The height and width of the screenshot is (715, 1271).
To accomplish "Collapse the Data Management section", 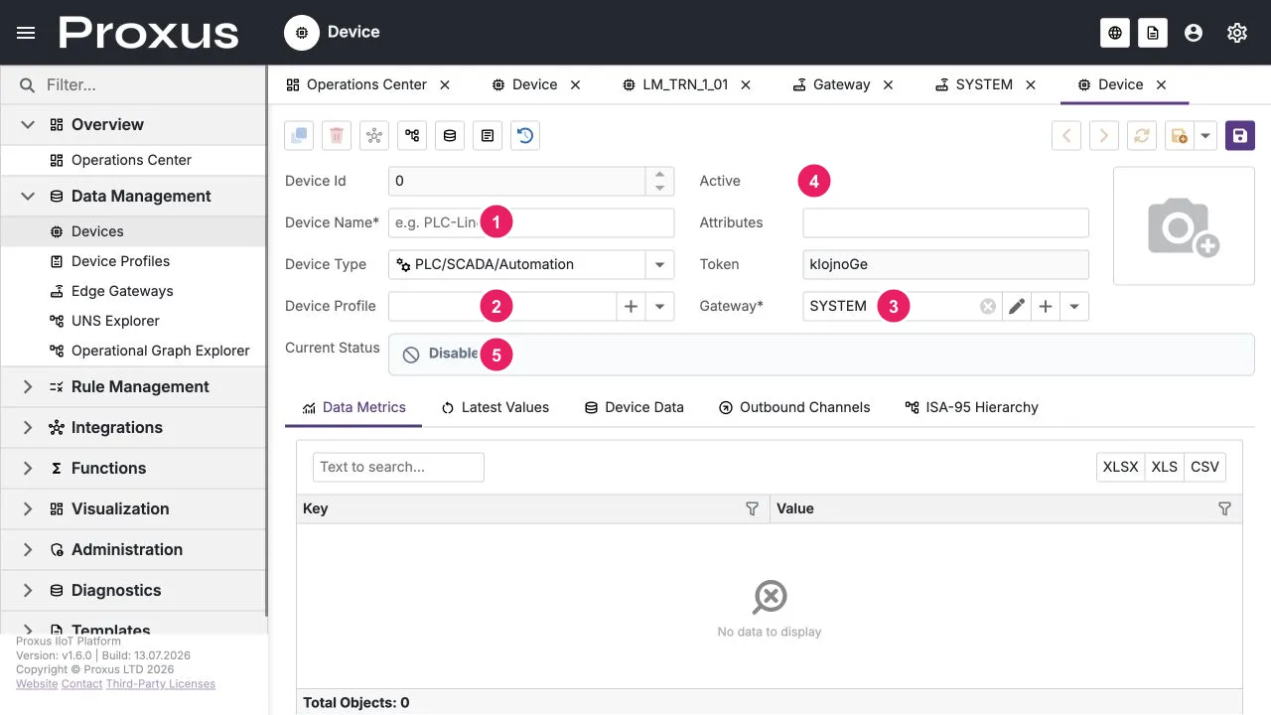I will tap(28, 197).
